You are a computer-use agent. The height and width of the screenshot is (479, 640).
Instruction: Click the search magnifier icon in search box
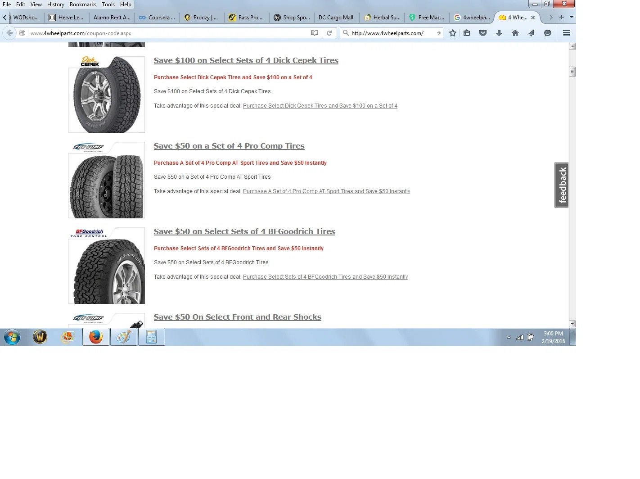[346, 33]
